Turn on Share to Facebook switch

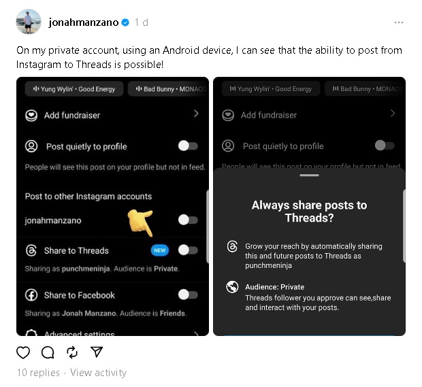[187, 295]
